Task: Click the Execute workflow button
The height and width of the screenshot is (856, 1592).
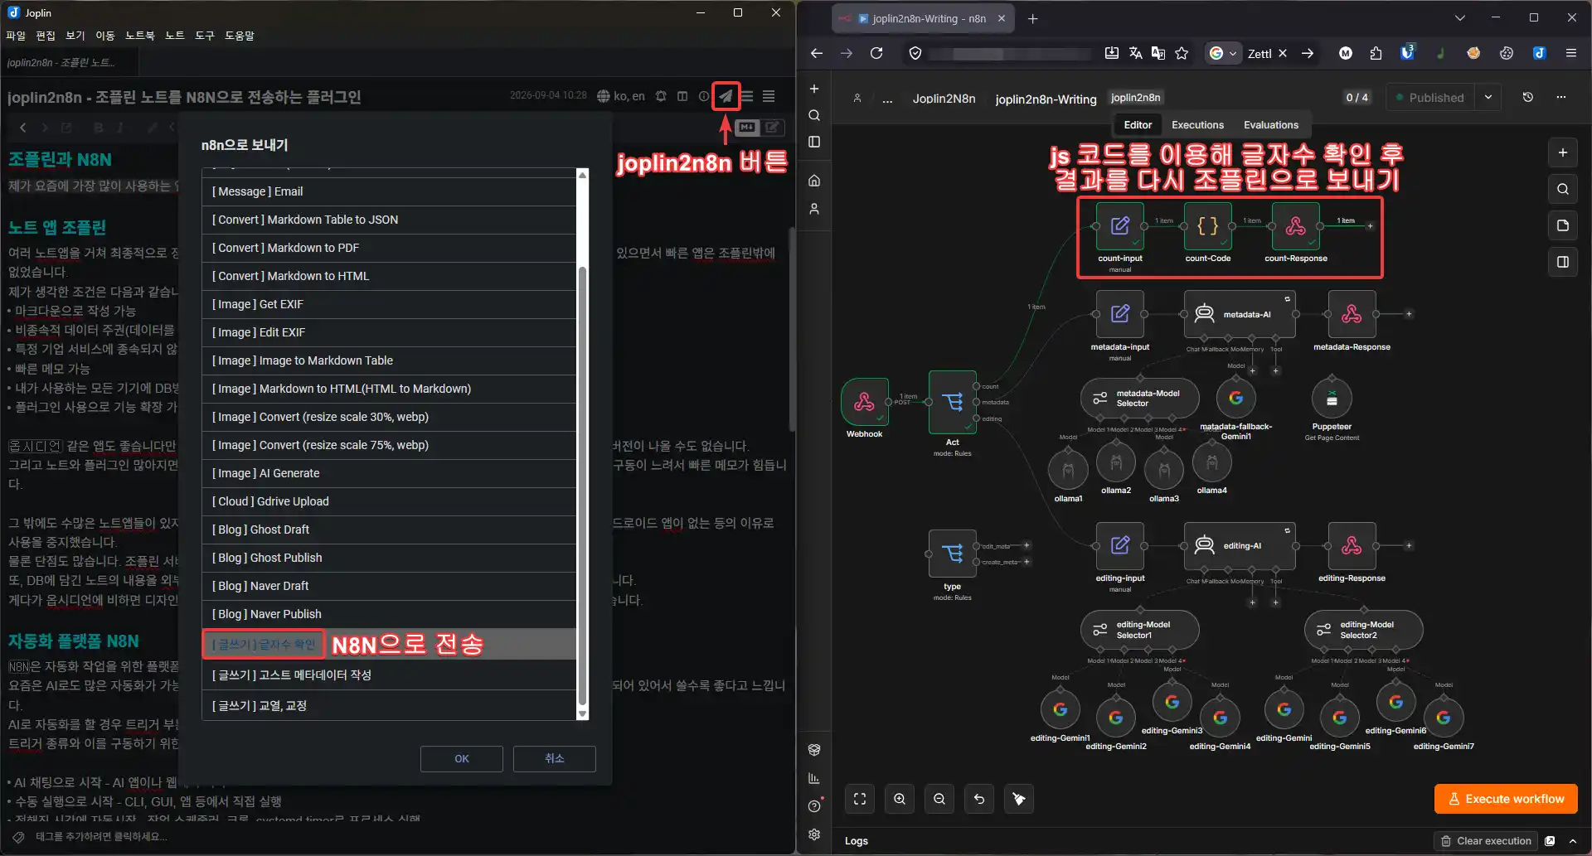Action: coord(1506,799)
